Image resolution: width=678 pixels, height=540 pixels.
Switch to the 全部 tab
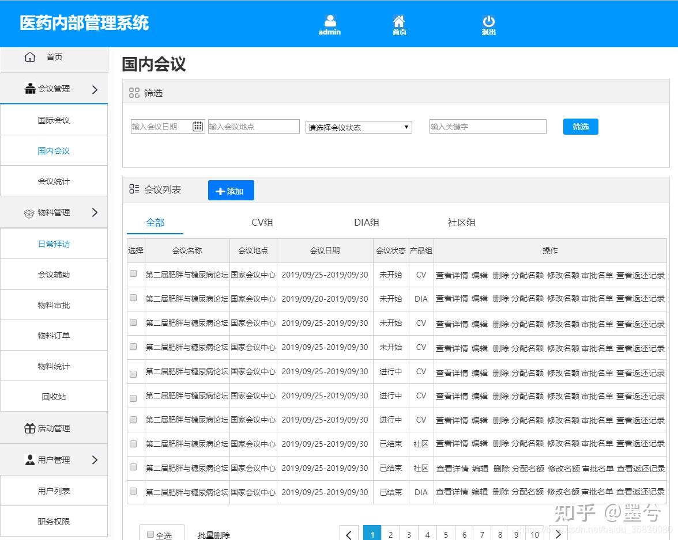click(155, 223)
